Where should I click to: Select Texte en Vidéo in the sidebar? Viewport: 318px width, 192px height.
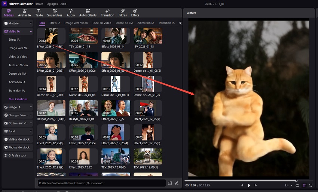[x=18, y=65]
